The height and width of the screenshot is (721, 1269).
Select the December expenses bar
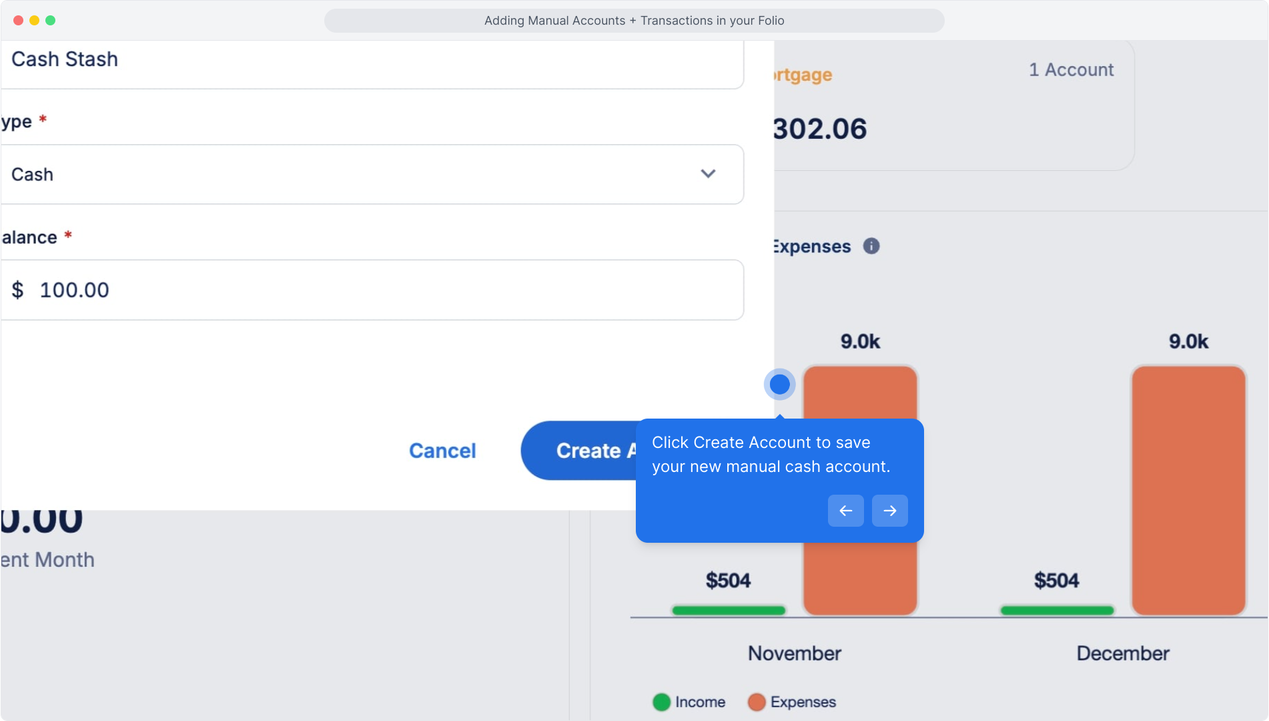[x=1188, y=489]
